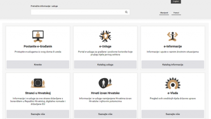Click the e-Informacije info person icon
This screenshot has height=119, width=211.
coord(172,36)
